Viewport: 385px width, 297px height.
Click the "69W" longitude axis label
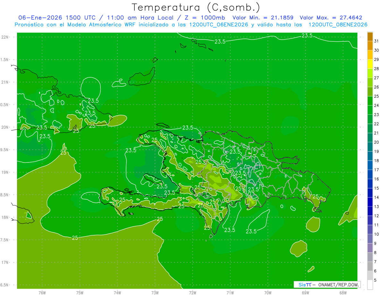point(305,293)
